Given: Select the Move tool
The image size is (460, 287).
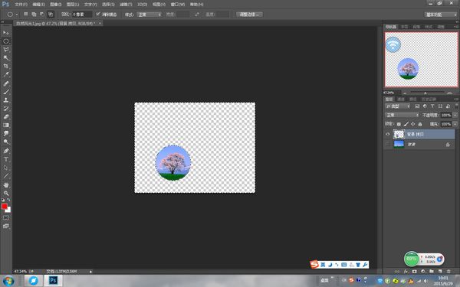Looking at the screenshot, I should [6, 32].
